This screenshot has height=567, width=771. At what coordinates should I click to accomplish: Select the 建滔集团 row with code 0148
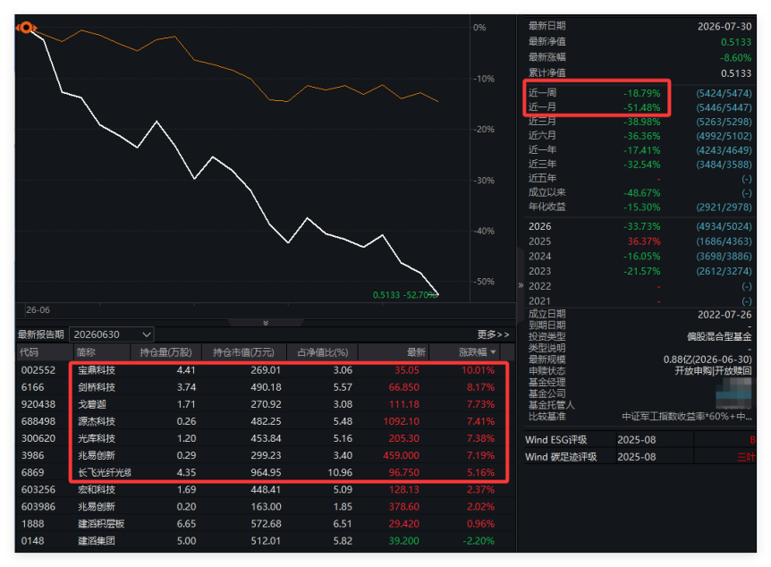click(x=266, y=541)
